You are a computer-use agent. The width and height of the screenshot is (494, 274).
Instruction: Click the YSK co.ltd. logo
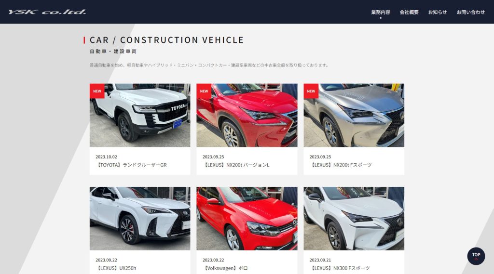tap(47, 12)
